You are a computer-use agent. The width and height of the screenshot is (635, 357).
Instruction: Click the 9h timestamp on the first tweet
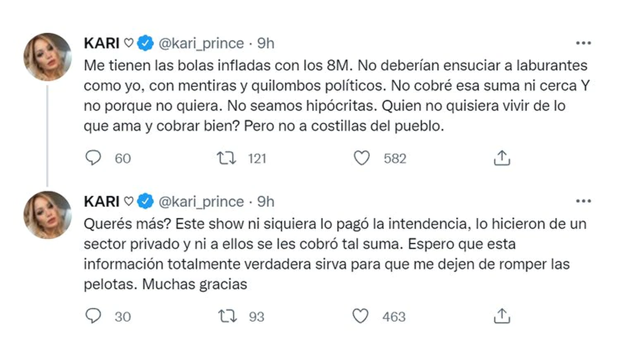(x=265, y=43)
